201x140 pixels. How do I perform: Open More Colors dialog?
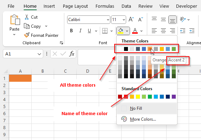[147, 119]
